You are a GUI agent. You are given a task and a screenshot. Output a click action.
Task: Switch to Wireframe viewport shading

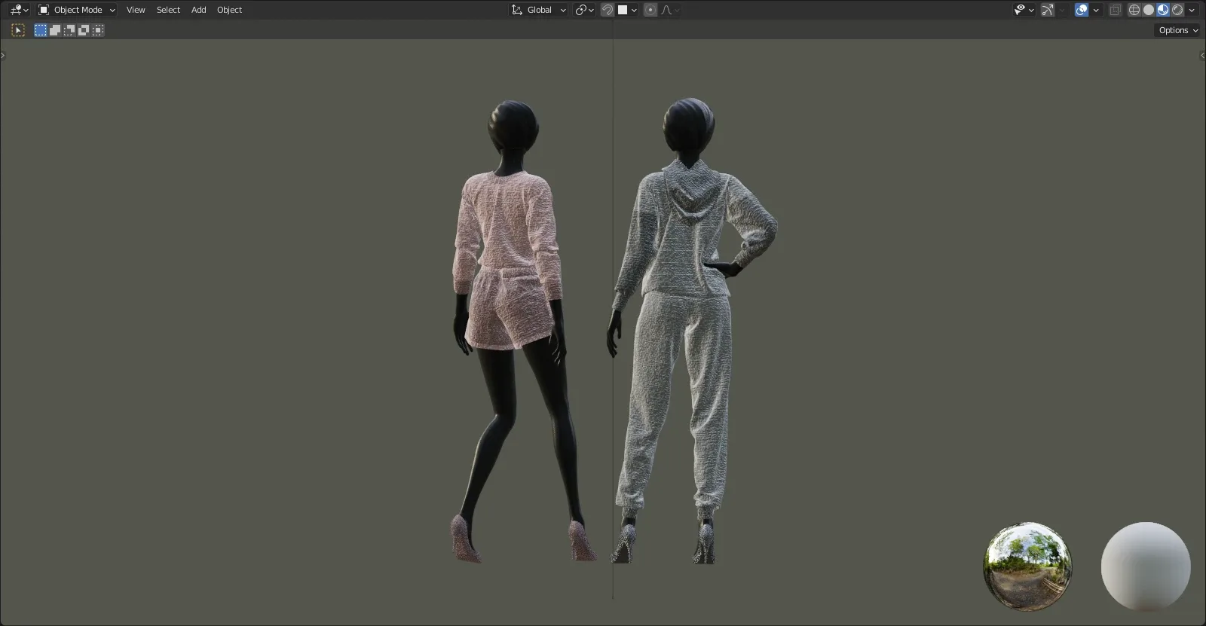coord(1134,10)
